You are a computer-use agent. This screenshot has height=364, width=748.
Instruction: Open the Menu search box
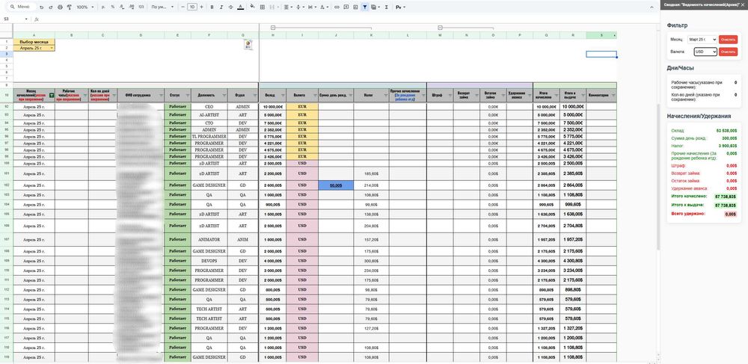click(22, 7)
